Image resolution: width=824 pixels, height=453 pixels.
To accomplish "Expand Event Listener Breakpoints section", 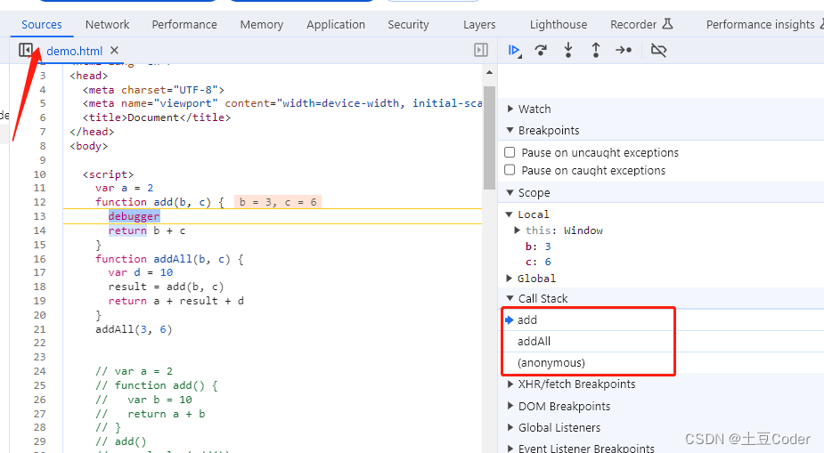I will [x=510, y=449].
